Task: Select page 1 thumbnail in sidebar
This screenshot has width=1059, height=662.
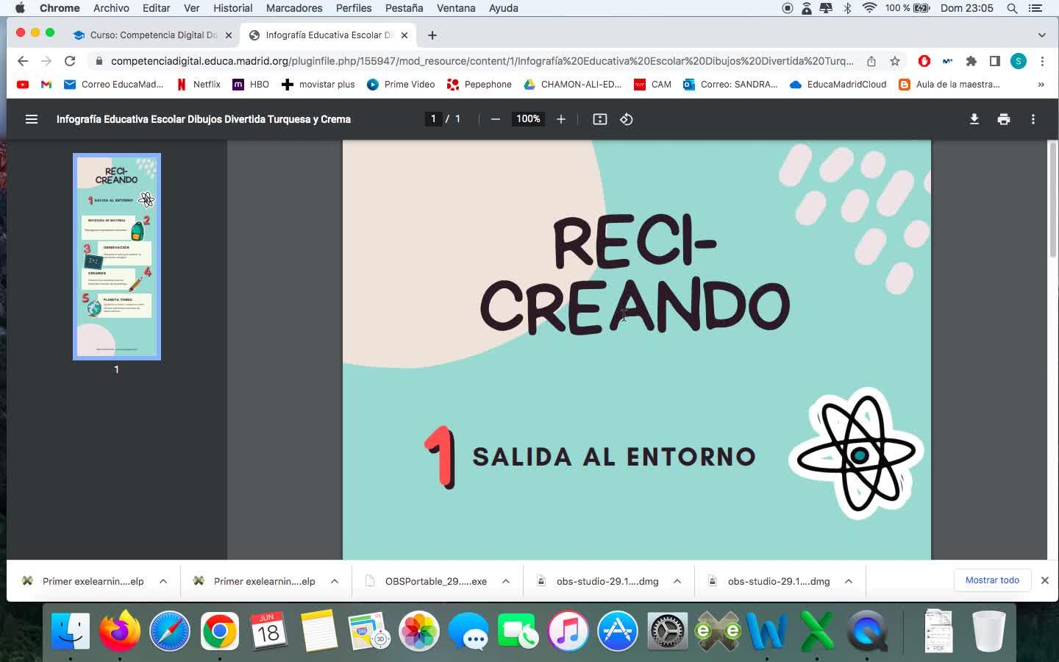Action: tap(117, 257)
